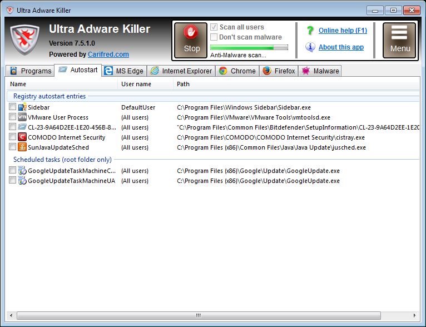426x327 pixels.
Task: Check the Sidebar entry checkbox
Action: [x=12, y=106]
